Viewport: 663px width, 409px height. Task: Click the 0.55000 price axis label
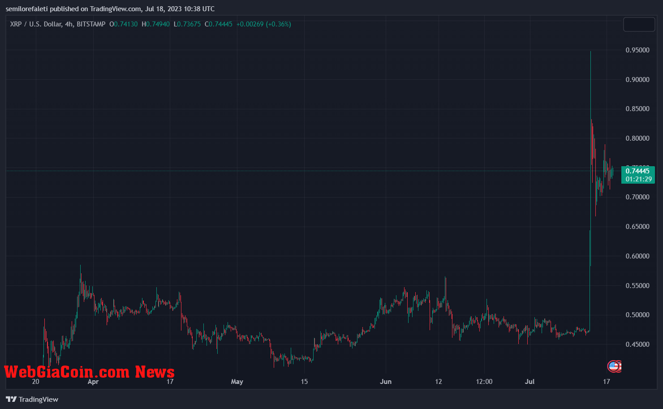pyautogui.click(x=637, y=286)
